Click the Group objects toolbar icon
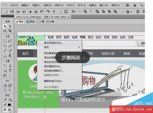 (x=73, y=12)
